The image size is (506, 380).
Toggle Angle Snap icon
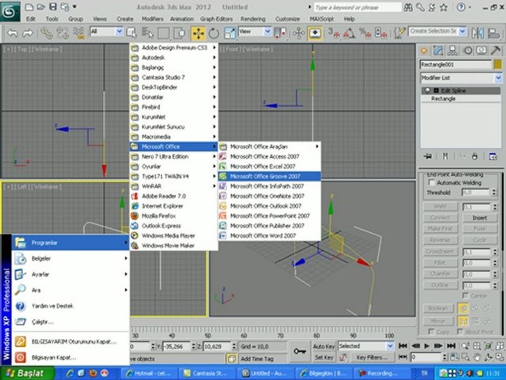(349, 33)
